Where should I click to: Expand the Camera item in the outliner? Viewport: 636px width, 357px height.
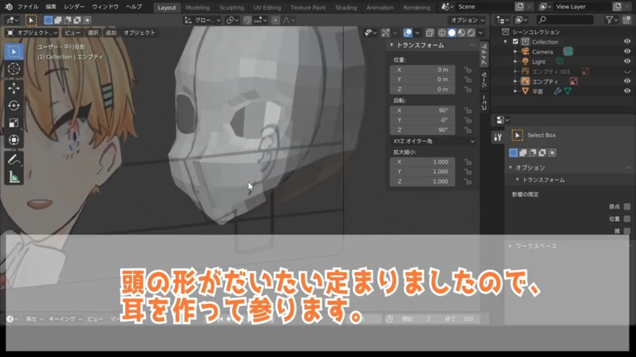click(516, 51)
